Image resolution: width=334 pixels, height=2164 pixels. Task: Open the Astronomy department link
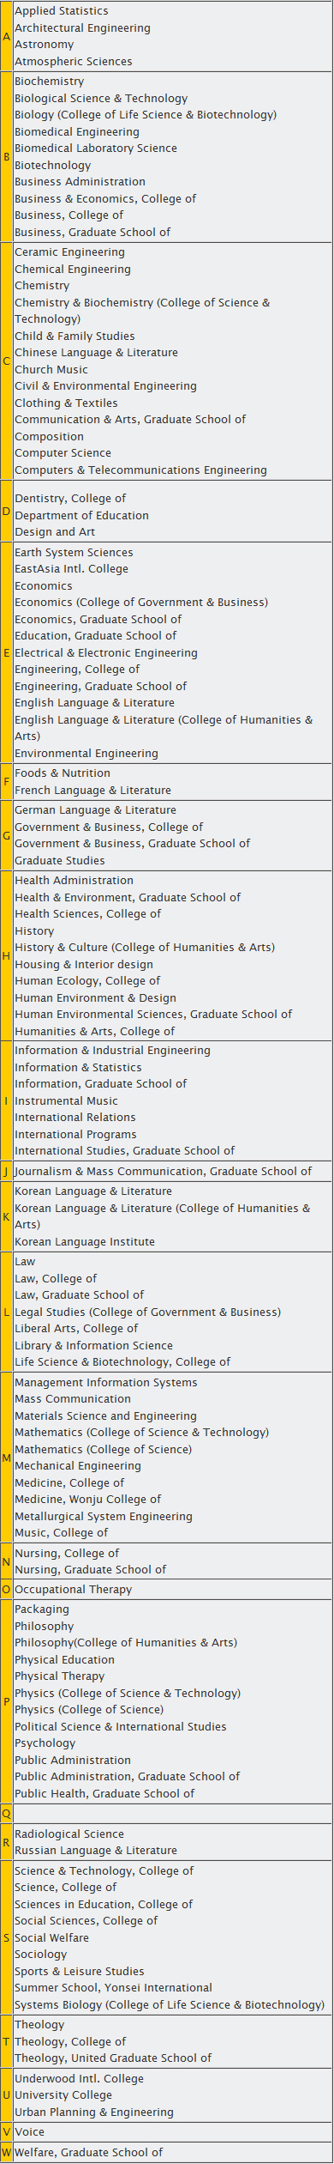[44, 45]
